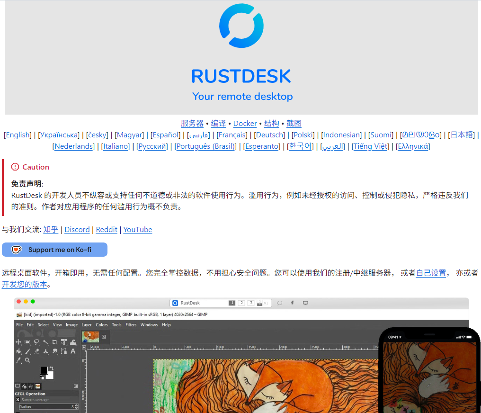Select the Eraser tool
The height and width of the screenshot is (413, 481).
coord(37,351)
